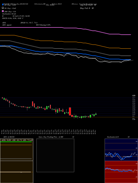Select the '50 Day - 0.42' legend text
Viewport: 138px width, 183px height.
pyautogui.click(x=10, y=8)
